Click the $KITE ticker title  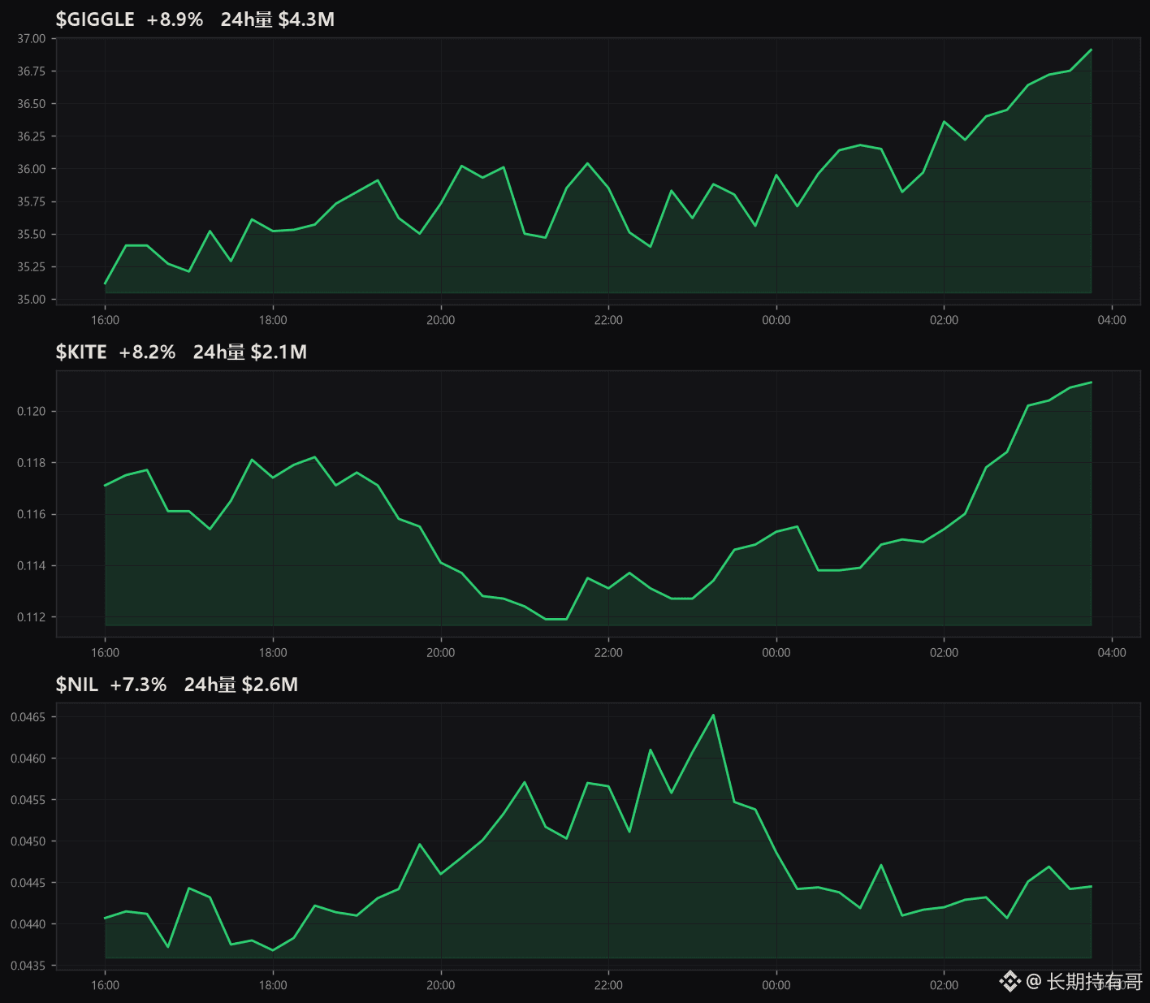pos(81,352)
